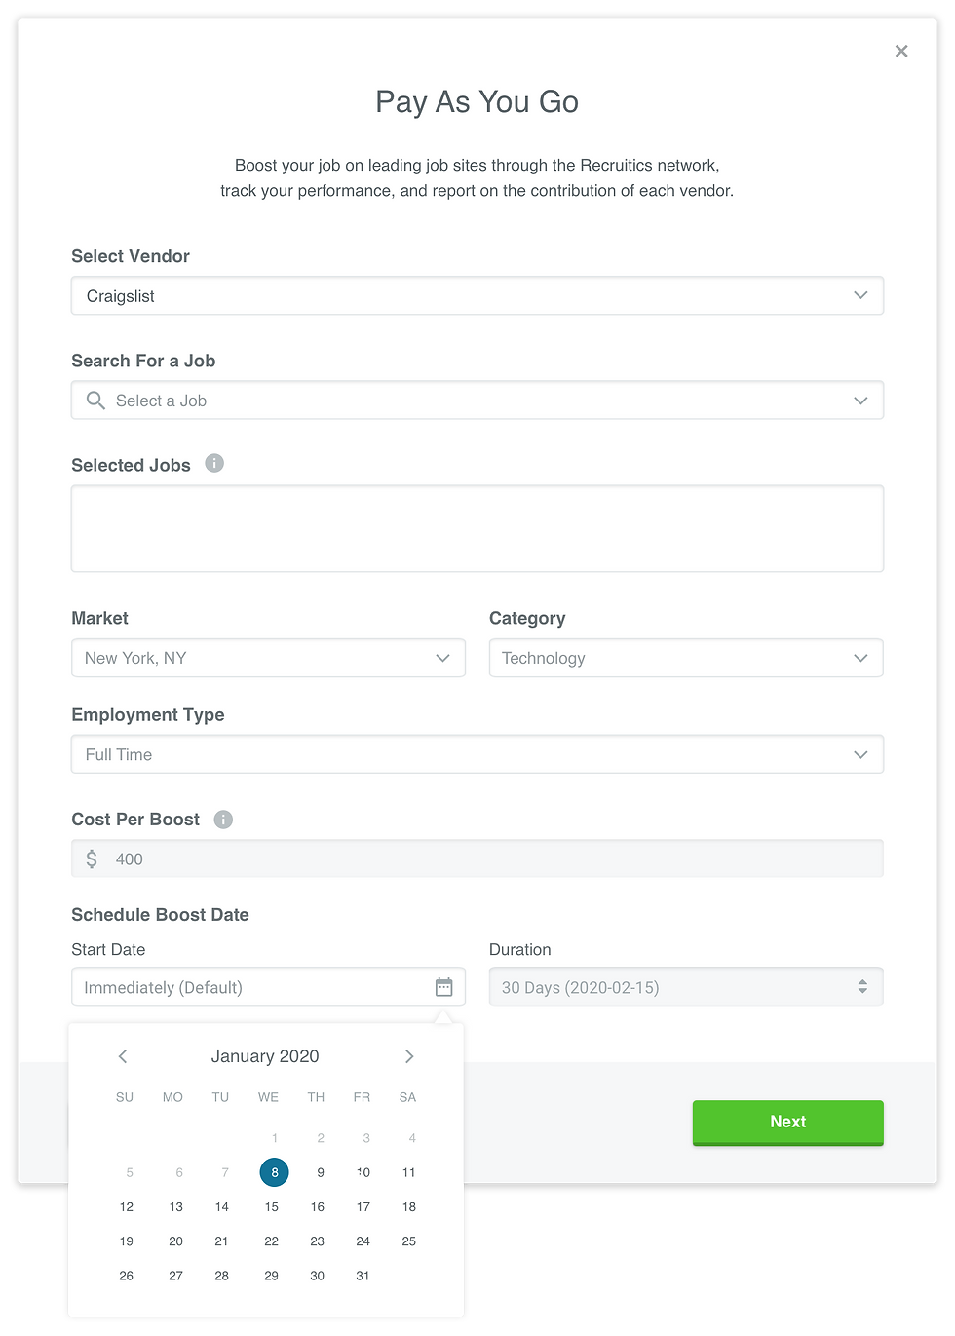Change the Duration stepper value
This screenshot has width=955, height=1336.
862,987
